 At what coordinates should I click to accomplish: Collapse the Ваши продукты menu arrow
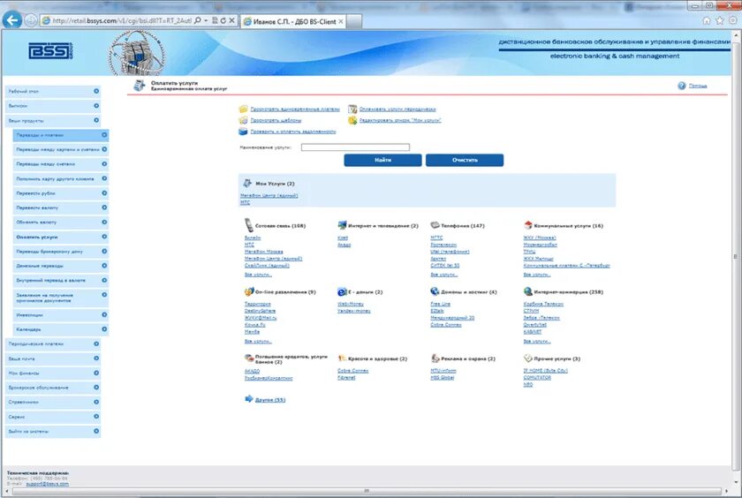click(96, 120)
